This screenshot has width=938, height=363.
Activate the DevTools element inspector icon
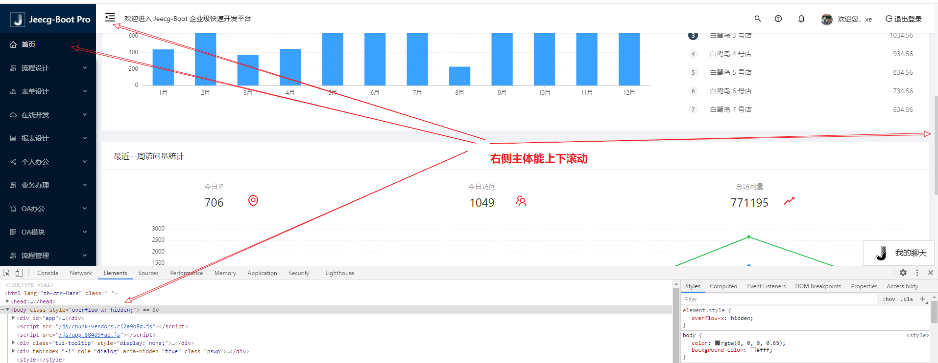pyautogui.click(x=6, y=273)
